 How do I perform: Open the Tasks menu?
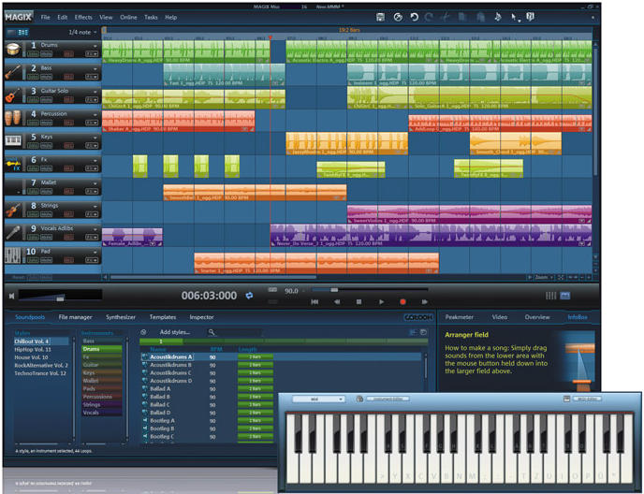(151, 17)
